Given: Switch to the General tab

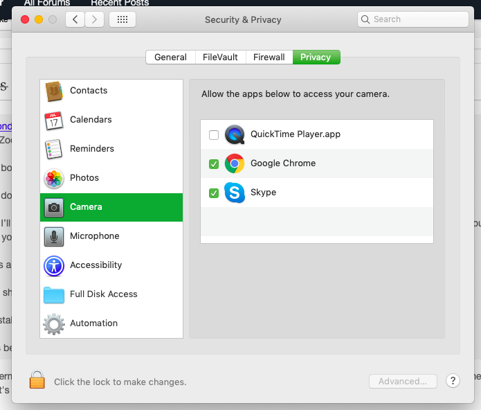Looking at the screenshot, I should (170, 57).
